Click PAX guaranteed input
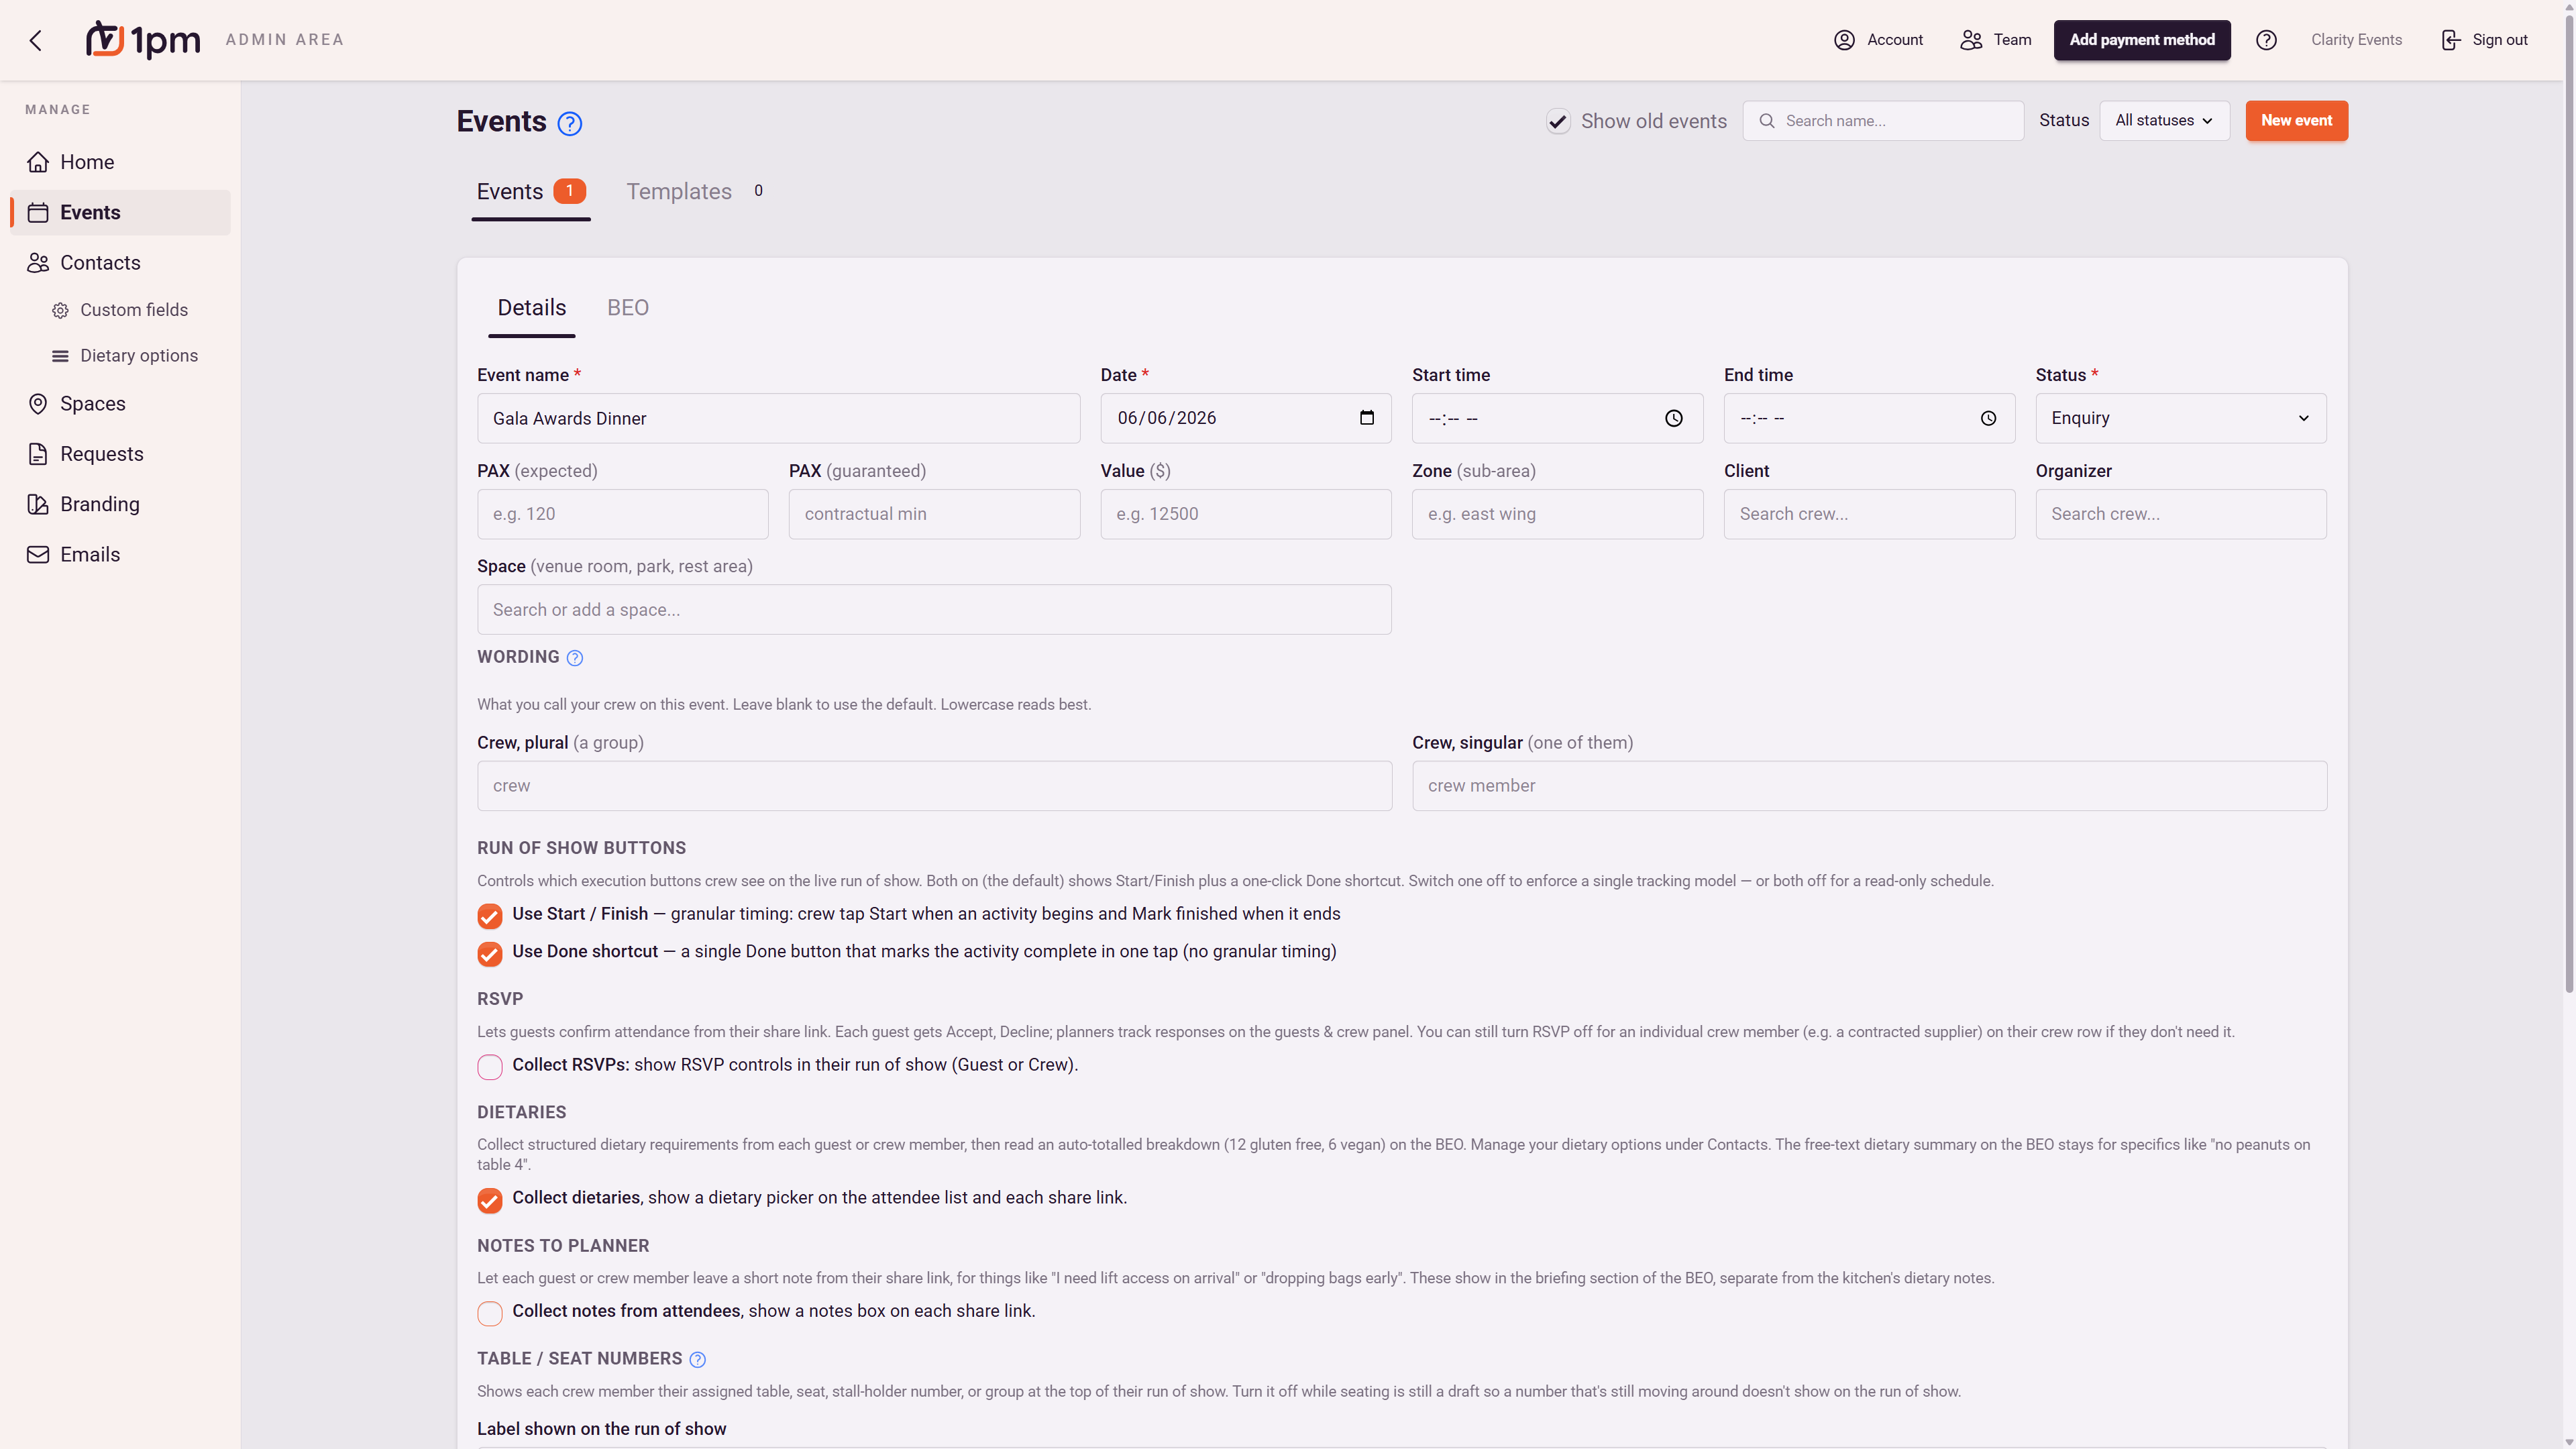The width and height of the screenshot is (2576, 1449). point(934,514)
